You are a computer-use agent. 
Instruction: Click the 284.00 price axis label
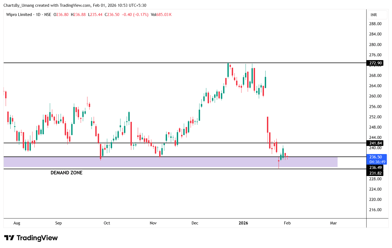375,34
